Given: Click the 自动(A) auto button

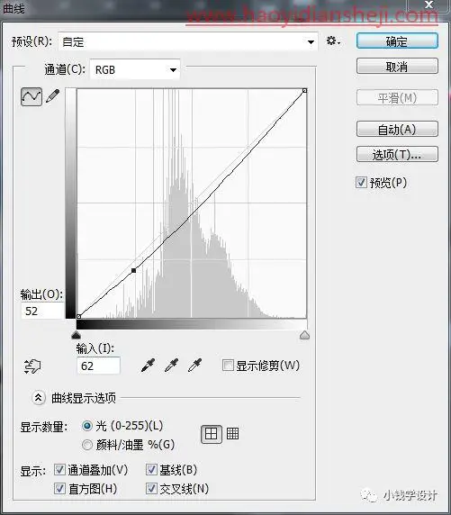Looking at the screenshot, I should coord(397,129).
